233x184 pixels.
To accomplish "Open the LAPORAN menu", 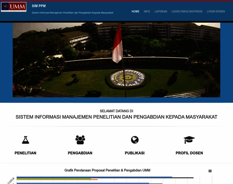I will [x=161, y=11].
